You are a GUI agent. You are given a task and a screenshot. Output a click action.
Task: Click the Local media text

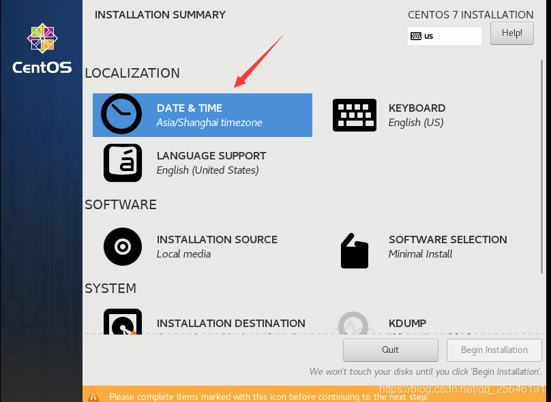point(184,254)
